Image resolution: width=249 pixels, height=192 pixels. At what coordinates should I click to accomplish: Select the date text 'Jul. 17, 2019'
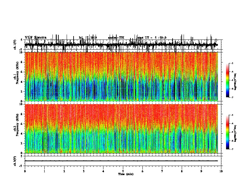pos(88,38)
